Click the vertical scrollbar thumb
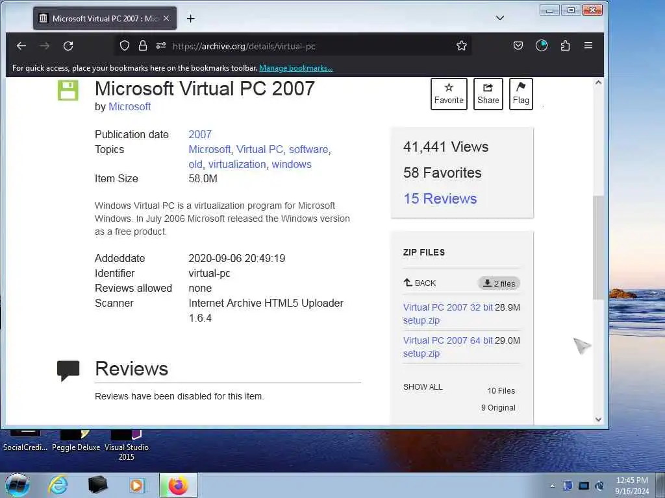This screenshot has width=665, height=498. tap(598, 248)
